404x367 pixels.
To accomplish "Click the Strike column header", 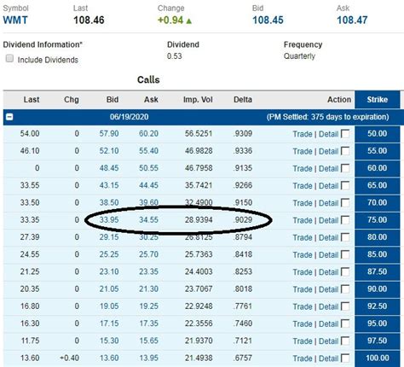I will pos(378,100).
